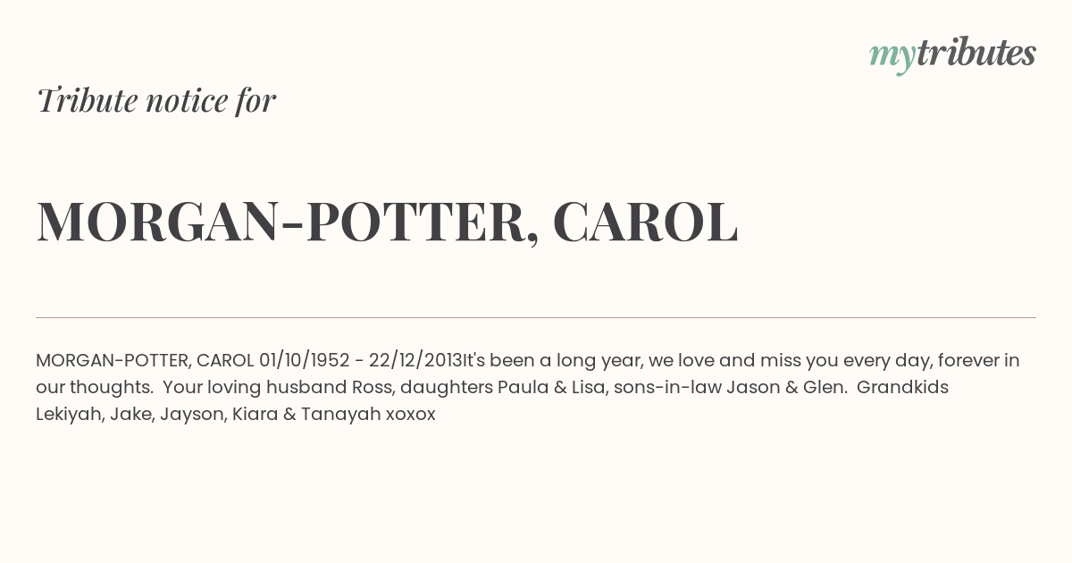This screenshot has width=1072, height=563.
Task: Click the mytributes logo
Action: coord(952,55)
